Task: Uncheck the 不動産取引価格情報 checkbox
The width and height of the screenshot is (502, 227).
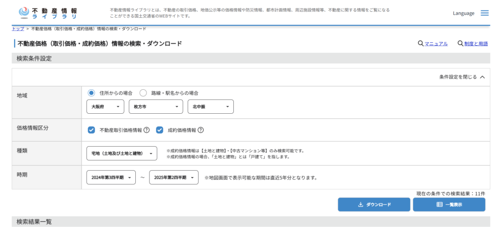Action: tap(91, 130)
